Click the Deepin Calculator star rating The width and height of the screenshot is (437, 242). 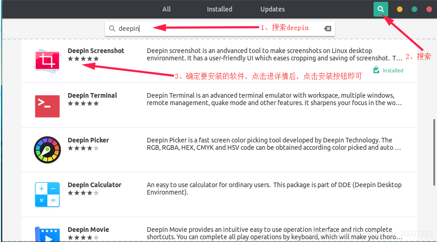83,193
